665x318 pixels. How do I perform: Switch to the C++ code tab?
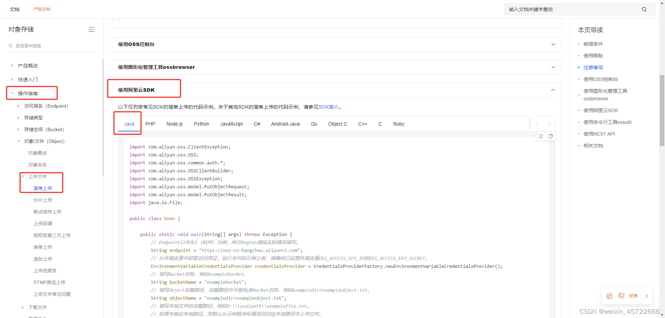[363, 124]
